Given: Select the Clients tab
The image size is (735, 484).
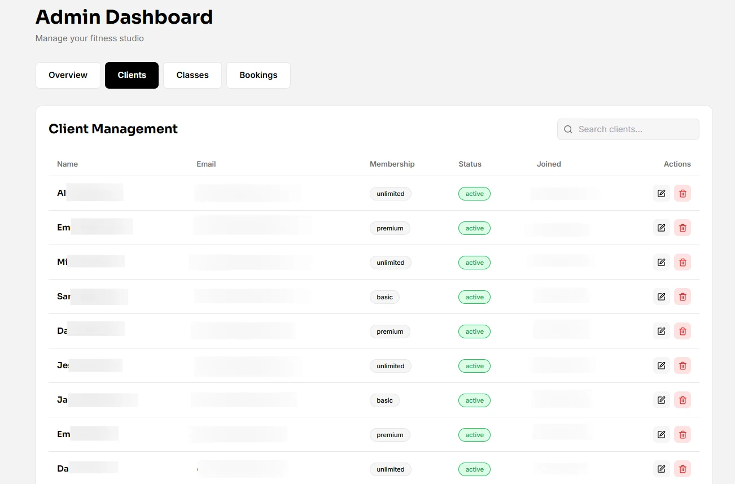Looking at the screenshot, I should (x=132, y=75).
